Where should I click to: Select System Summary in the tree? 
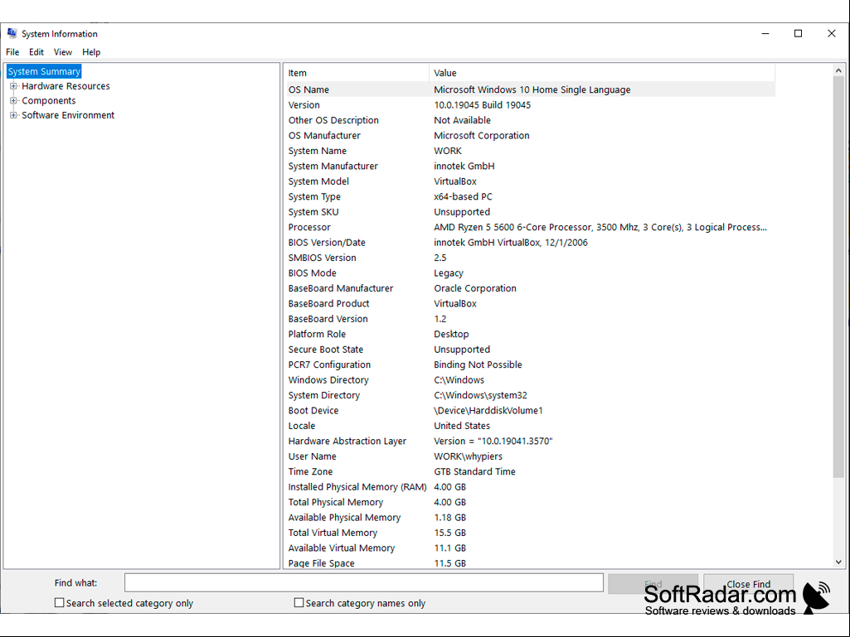[44, 71]
